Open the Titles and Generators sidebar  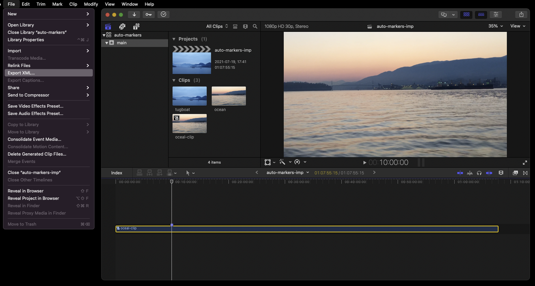[136, 26]
